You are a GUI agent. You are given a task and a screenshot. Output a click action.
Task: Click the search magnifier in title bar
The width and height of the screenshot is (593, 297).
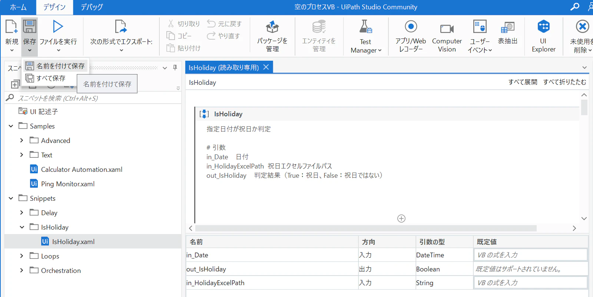pyautogui.click(x=575, y=7)
